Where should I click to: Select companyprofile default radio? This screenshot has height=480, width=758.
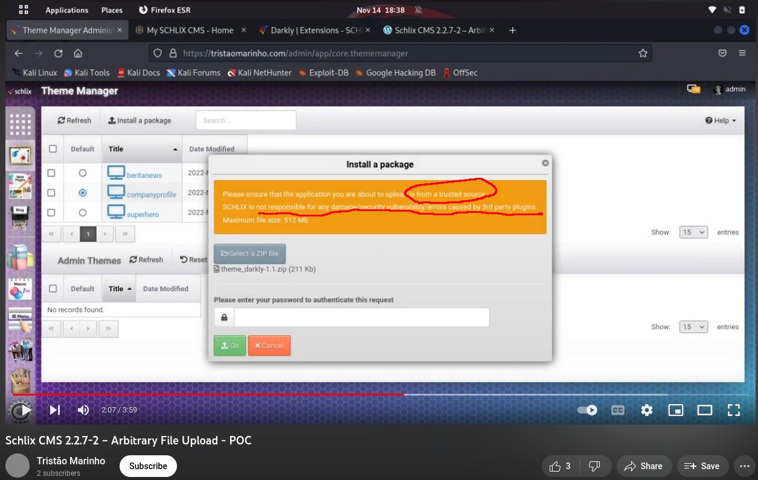point(83,193)
